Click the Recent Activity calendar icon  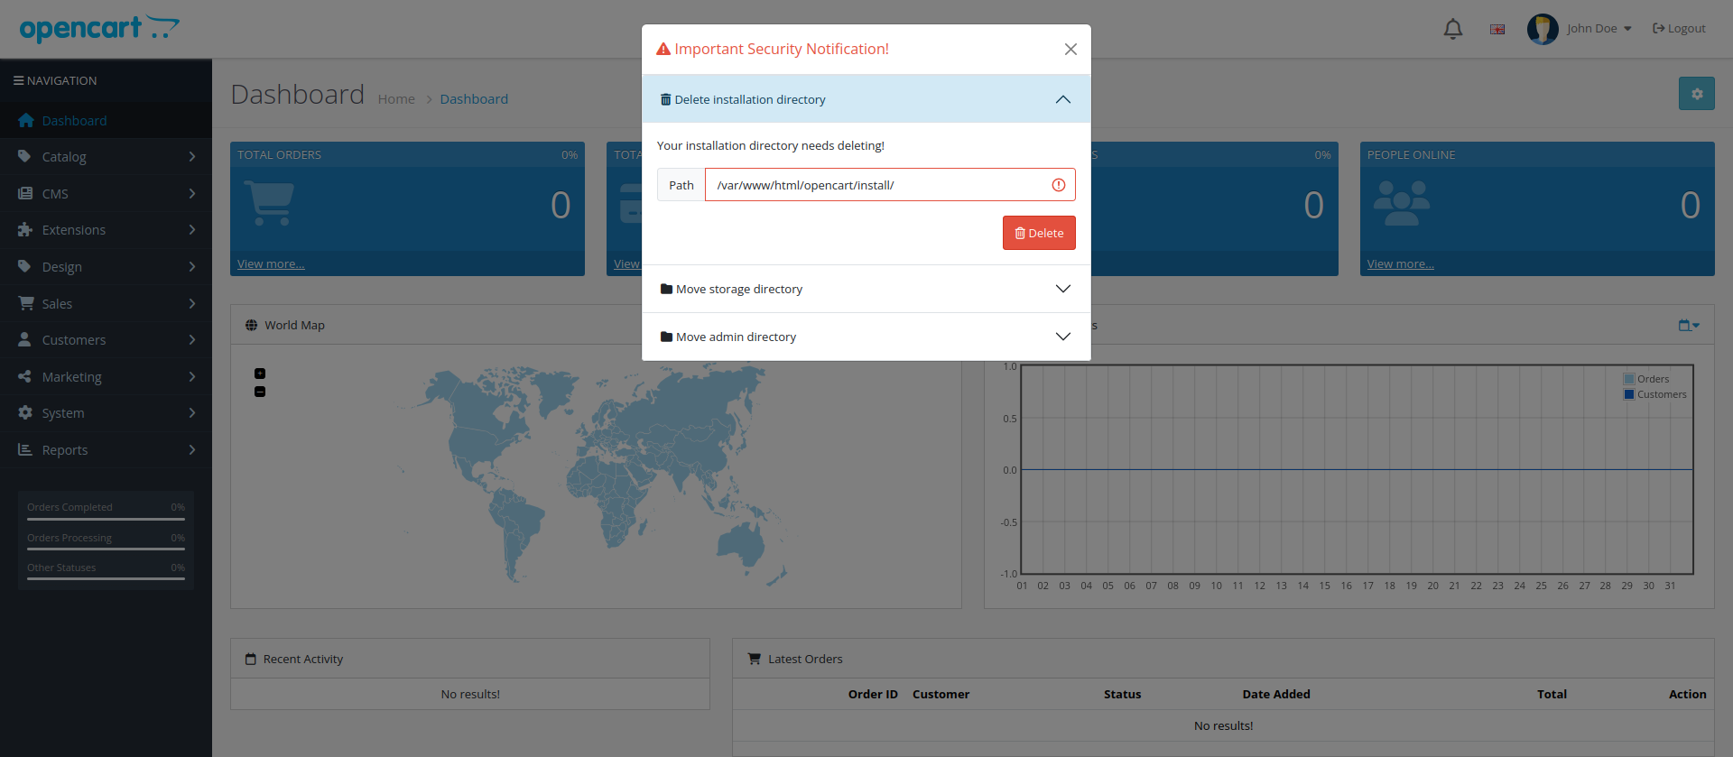pos(251,660)
